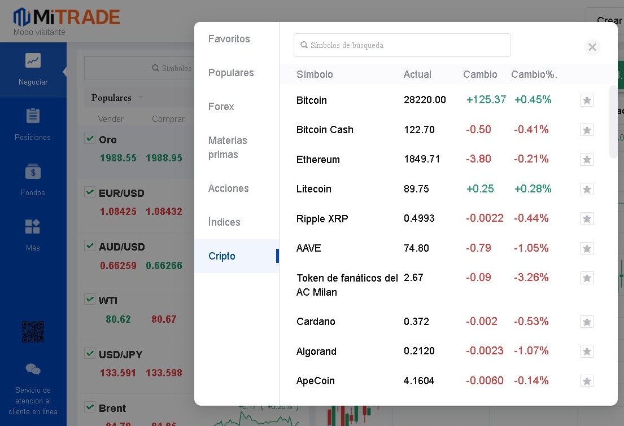Uncheck the Oro checkbox
The image size is (624, 426).
point(89,139)
